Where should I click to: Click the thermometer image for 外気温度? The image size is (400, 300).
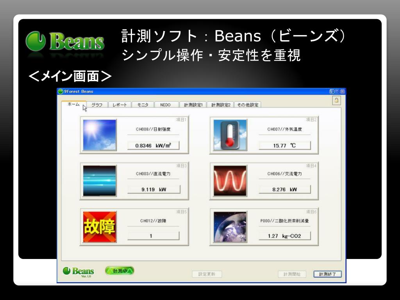230,135
